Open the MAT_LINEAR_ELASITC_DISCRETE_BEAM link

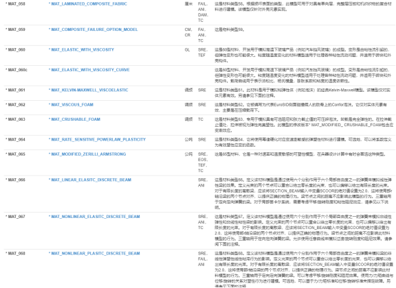point(90,180)
